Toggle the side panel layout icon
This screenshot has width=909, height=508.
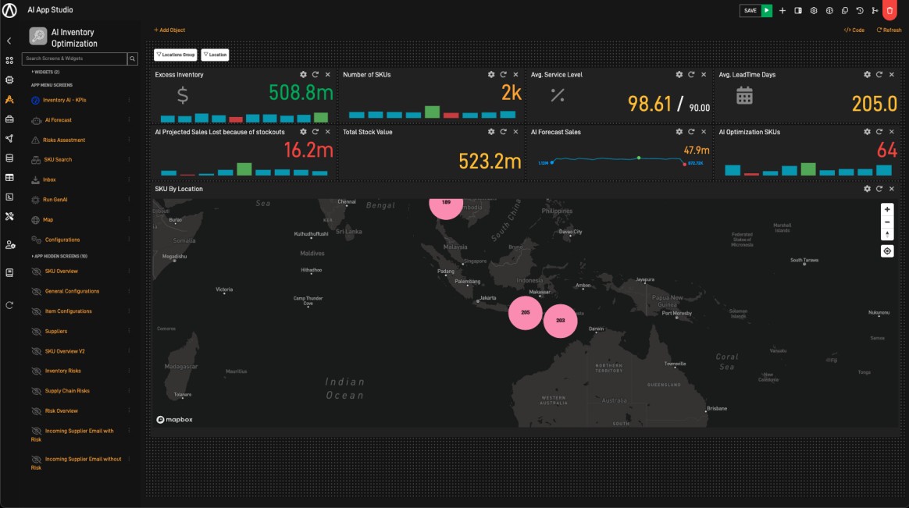click(x=798, y=10)
